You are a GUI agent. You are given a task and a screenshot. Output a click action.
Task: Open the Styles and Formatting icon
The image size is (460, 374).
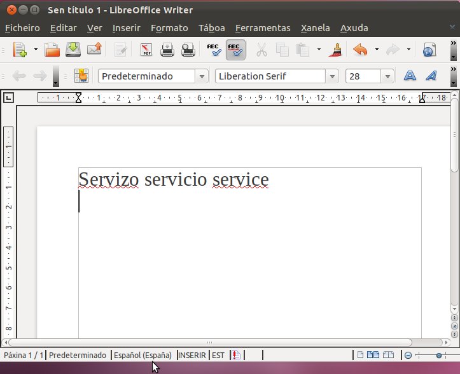click(x=81, y=76)
